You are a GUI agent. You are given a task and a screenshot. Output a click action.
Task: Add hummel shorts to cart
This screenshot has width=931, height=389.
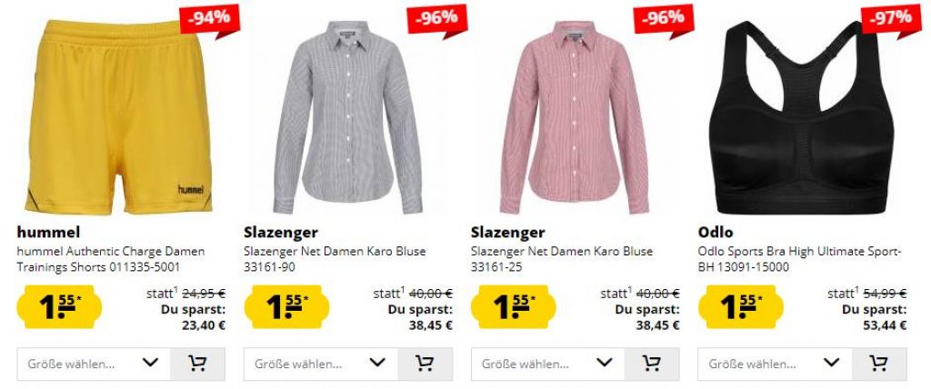197,364
